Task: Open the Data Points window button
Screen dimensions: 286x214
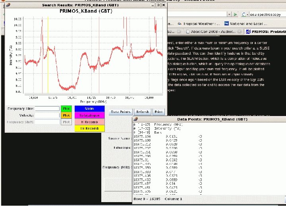Action: [120, 112]
